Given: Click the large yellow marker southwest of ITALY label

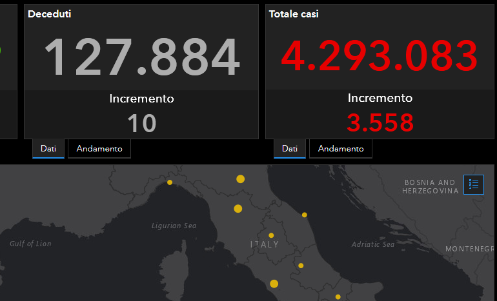Looking at the screenshot, I should 274,284.
